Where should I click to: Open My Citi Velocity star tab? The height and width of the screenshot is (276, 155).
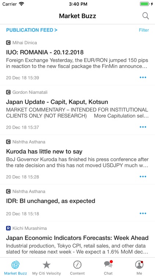pyautogui.click(x=47, y=267)
